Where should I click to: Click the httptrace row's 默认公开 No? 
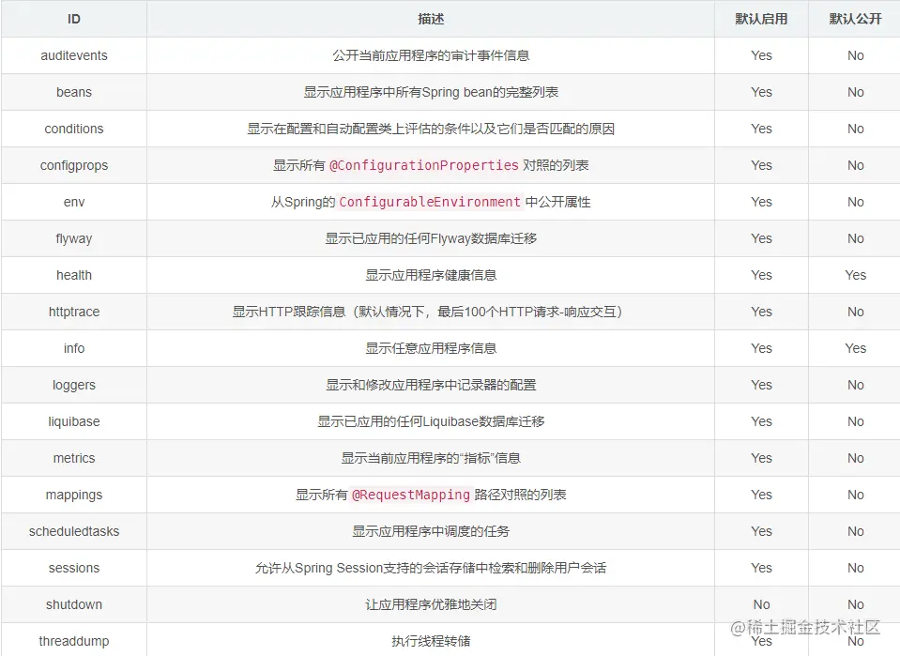855,313
